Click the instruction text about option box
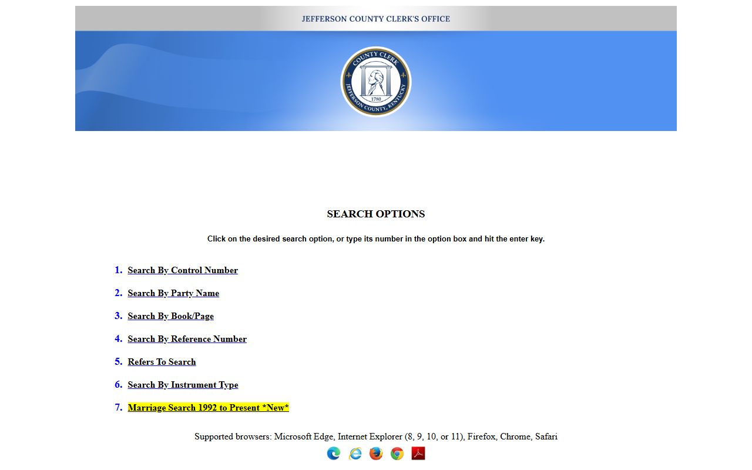 pyautogui.click(x=376, y=239)
